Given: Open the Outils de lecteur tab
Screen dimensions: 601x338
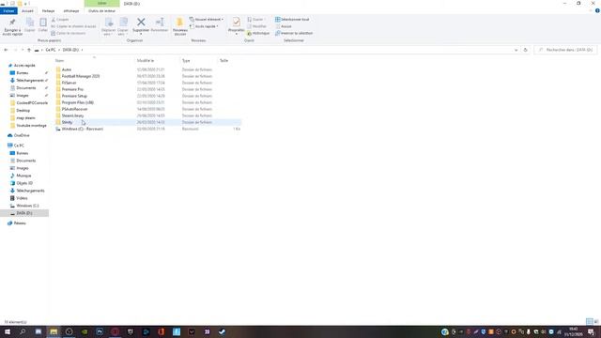Looking at the screenshot, I should click(x=101, y=11).
